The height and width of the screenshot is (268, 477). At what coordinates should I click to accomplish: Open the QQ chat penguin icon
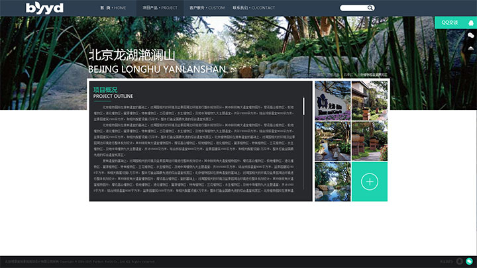coord(470,22)
